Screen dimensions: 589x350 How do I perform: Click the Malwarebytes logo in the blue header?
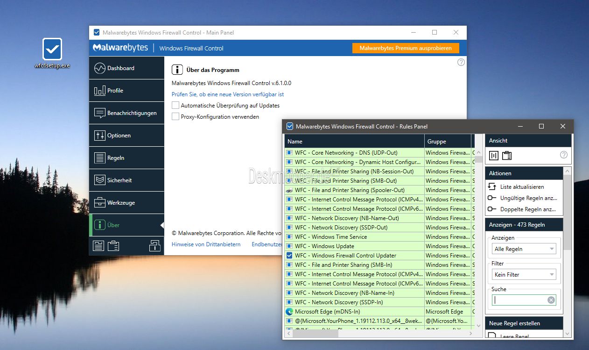[x=120, y=48]
